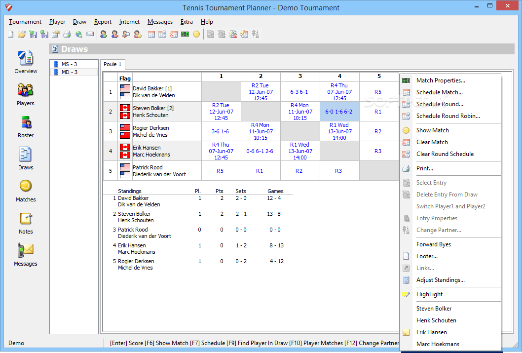Click the envelope message toolbar icon
The width and height of the screenshot is (522, 353).
[x=90, y=34]
